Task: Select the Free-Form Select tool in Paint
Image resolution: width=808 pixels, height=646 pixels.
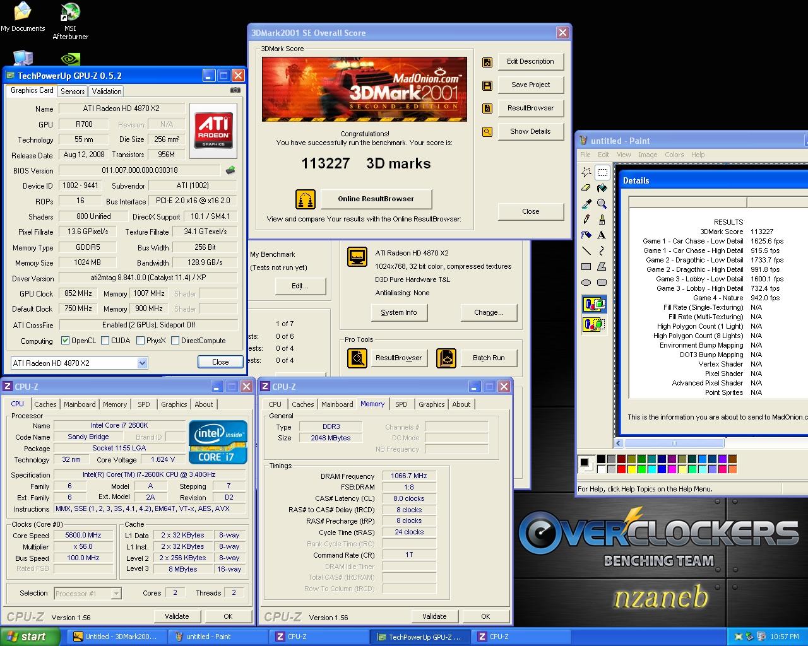Action: pos(586,172)
